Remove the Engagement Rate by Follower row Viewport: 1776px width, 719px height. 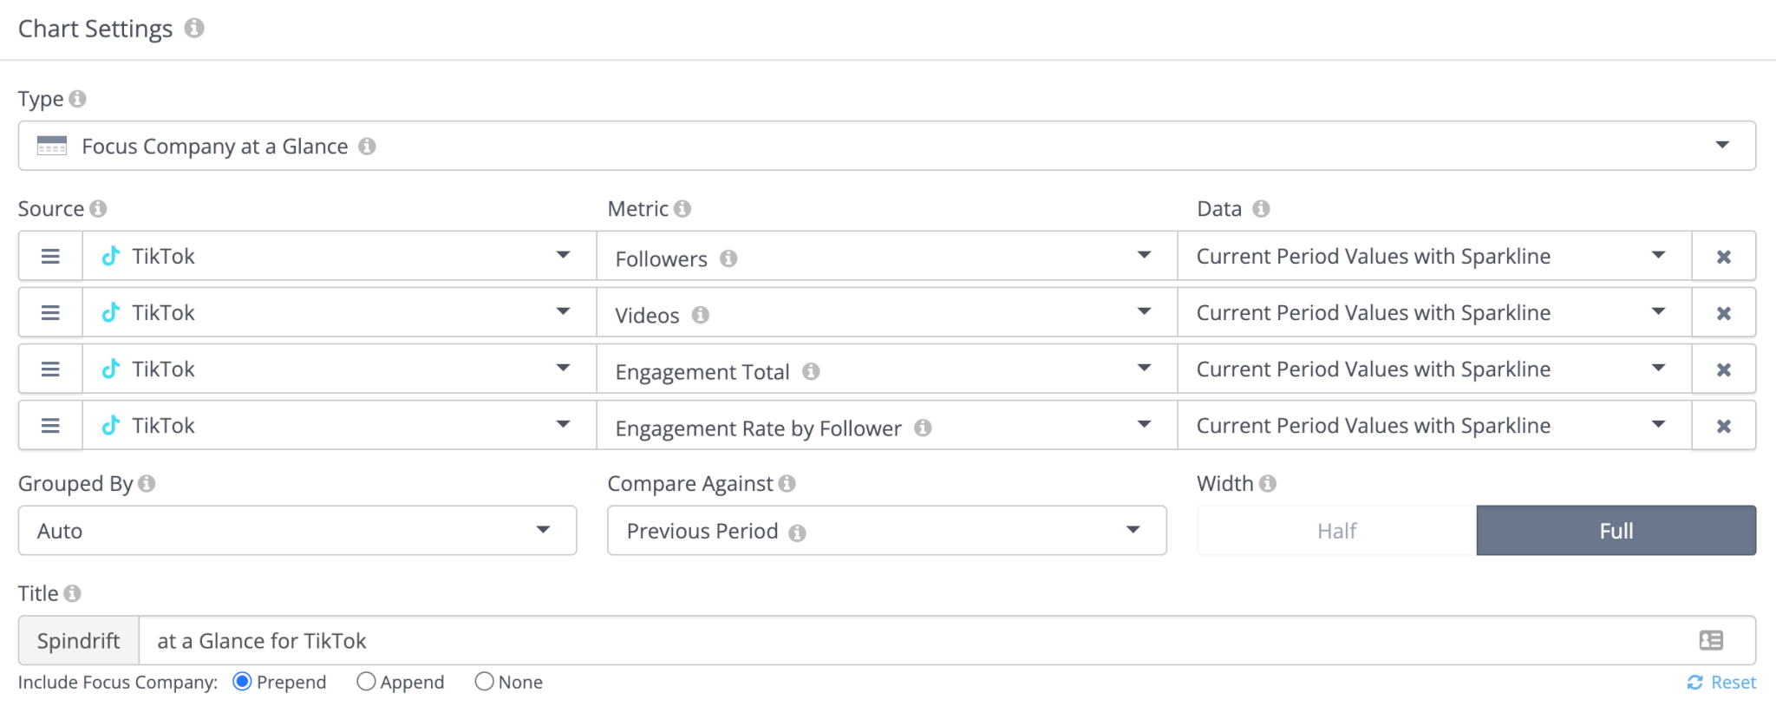coord(1724,425)
